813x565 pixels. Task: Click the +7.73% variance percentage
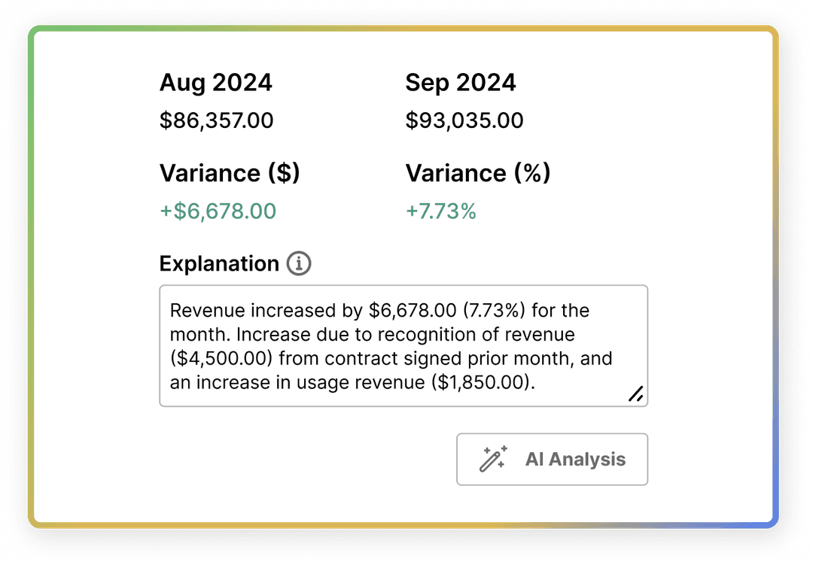441,211
